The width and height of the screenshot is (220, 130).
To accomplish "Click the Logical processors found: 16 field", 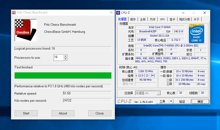I will 63,48.
